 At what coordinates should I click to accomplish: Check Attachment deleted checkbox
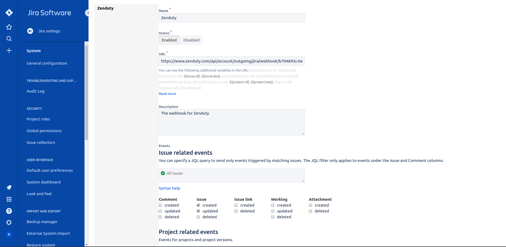310,211
